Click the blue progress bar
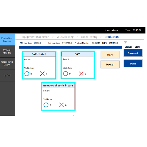The height and width of the screenshot is (147, 147). tap(71, 47)
